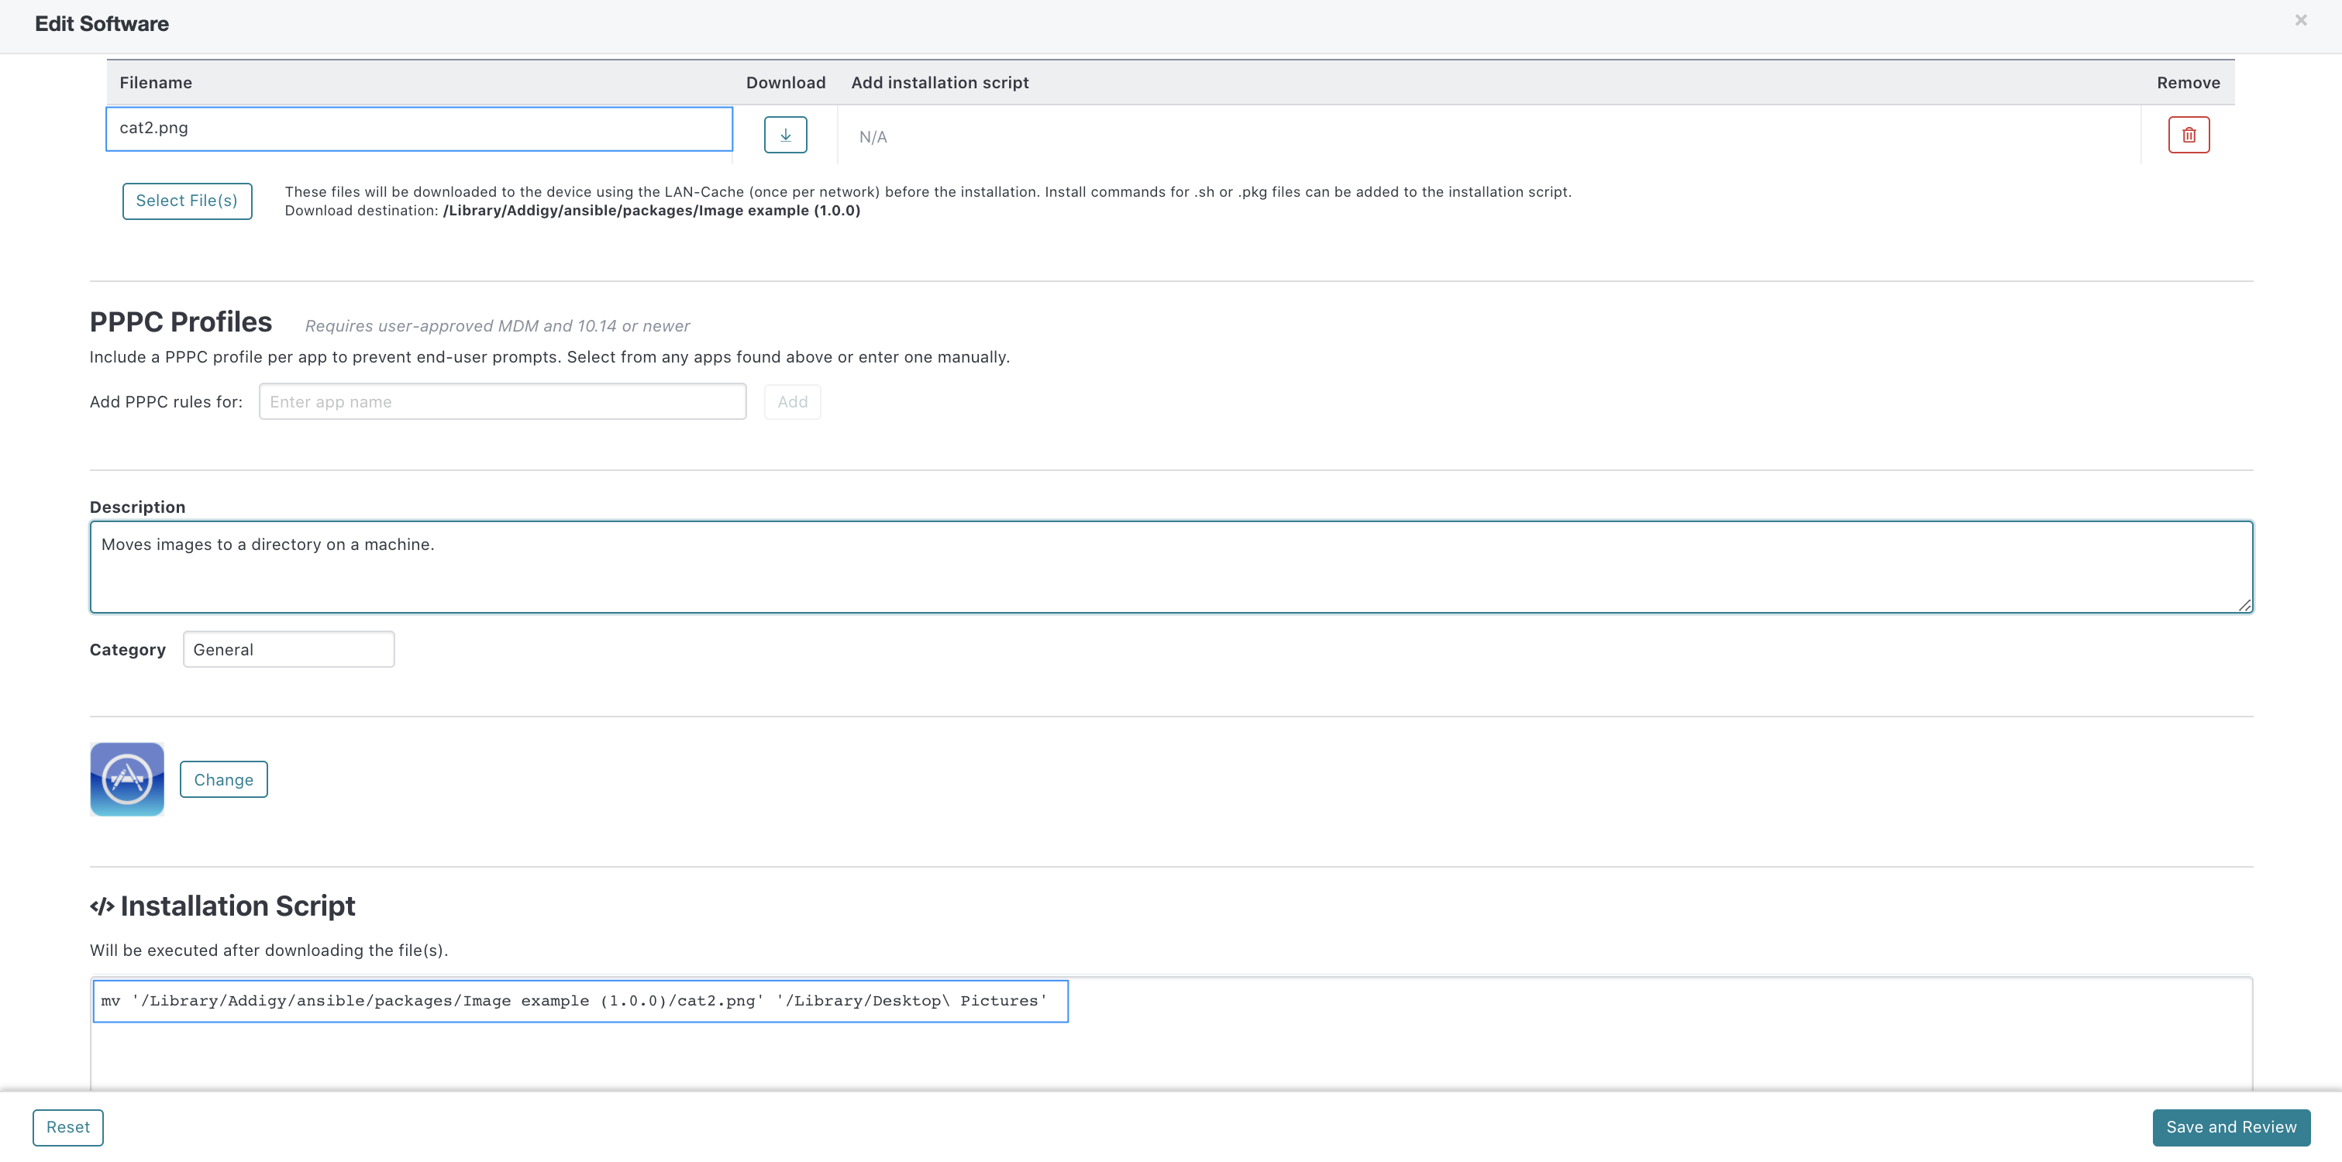Close the Edit Software dialog
Screen dimensions: 2342x1162
[2300, 20]
